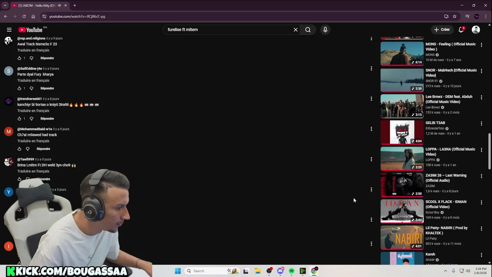Like the comment by @rap.and.religions

[19, 58]
